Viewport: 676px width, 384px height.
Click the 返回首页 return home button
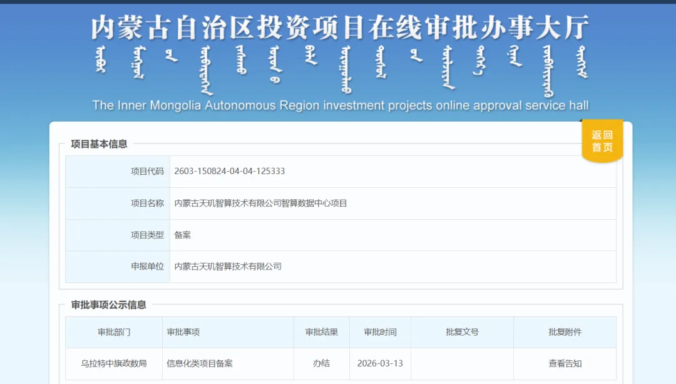pyautogui.click(x=602, y=141)
